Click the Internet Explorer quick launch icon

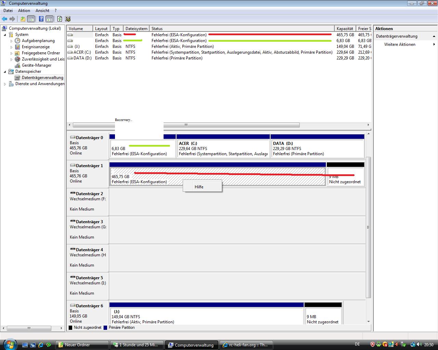pos(41,345)
